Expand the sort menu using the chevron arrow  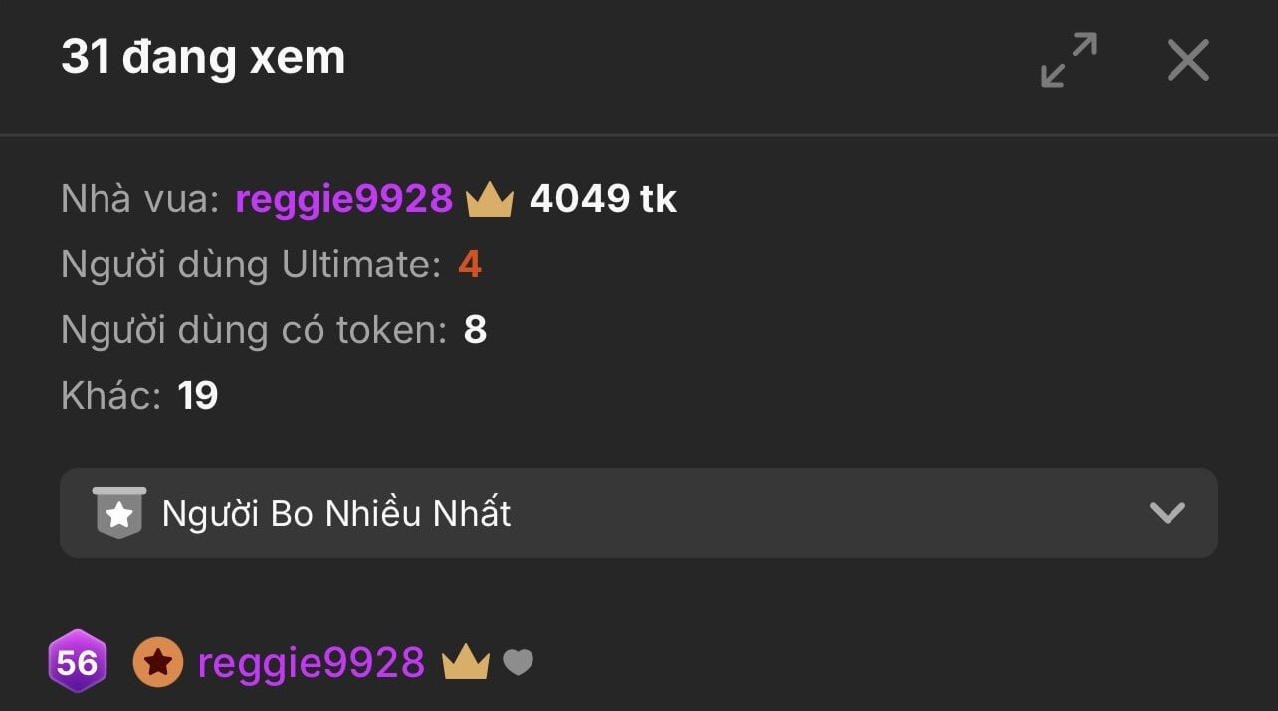coord(1167,513)
